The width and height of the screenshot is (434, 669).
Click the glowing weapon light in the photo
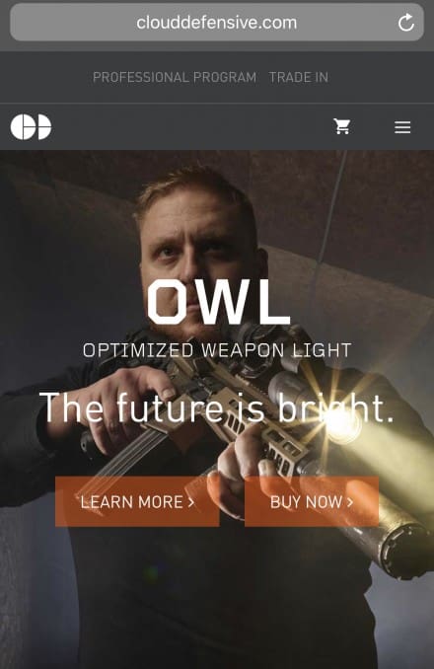[339, 422]
